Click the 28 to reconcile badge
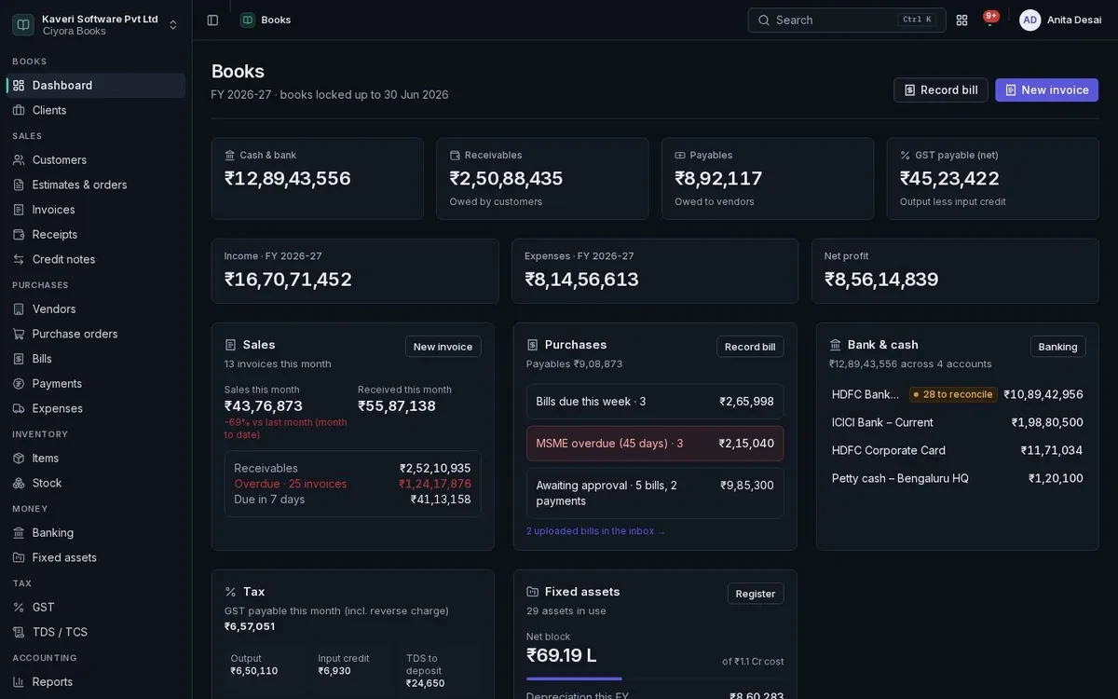Viewport: 1118px width, 699px height. 953,394
